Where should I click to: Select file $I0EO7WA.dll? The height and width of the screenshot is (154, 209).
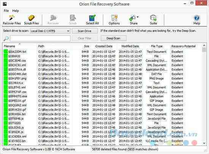[17, 70]
